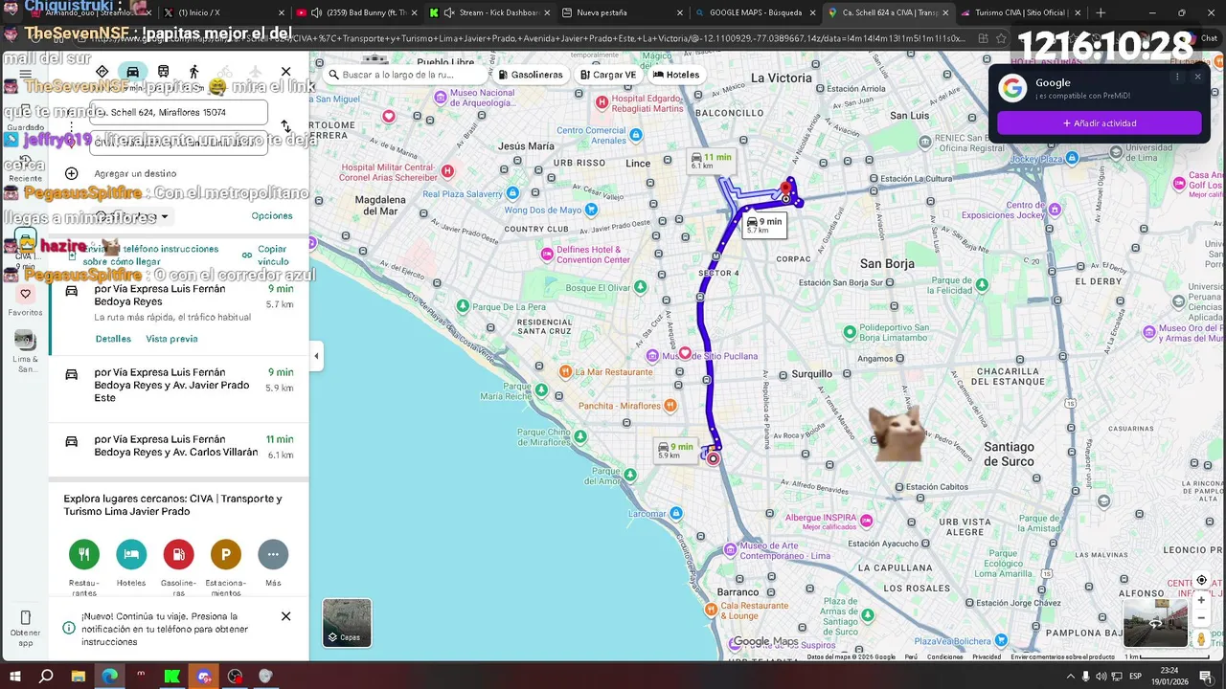Open File Explorer from taskbar
1226x689 pixels.
(79, 676)
